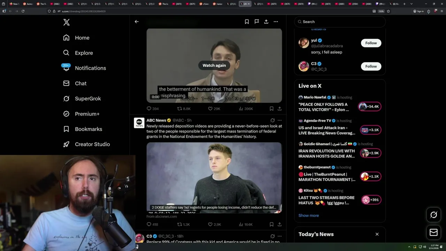View 164K views analytics on ABC post
Viewport: 446px width, 251px height.
tap(246, 225)
